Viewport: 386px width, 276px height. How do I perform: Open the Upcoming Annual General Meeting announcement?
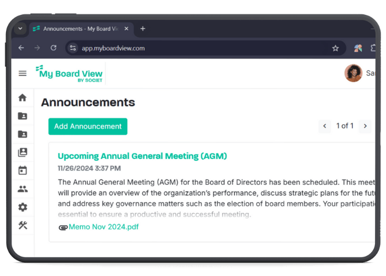click(142, 156)
